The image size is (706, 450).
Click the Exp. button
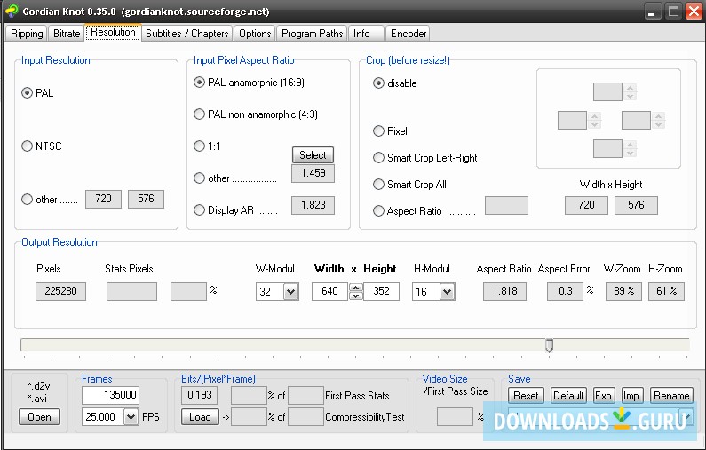604,396
